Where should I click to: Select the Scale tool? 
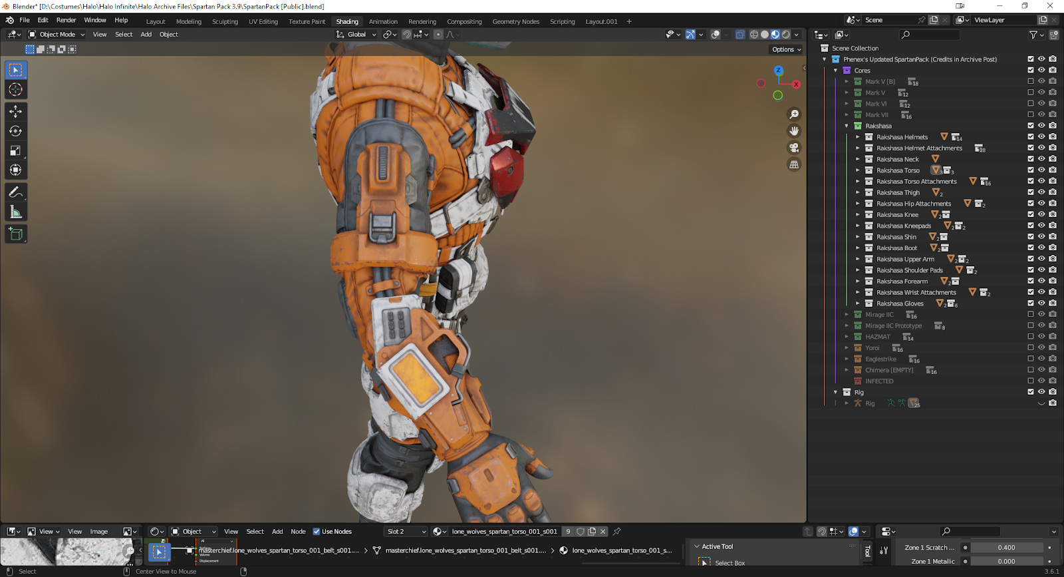pyautogui.click(x=16, y=150)
